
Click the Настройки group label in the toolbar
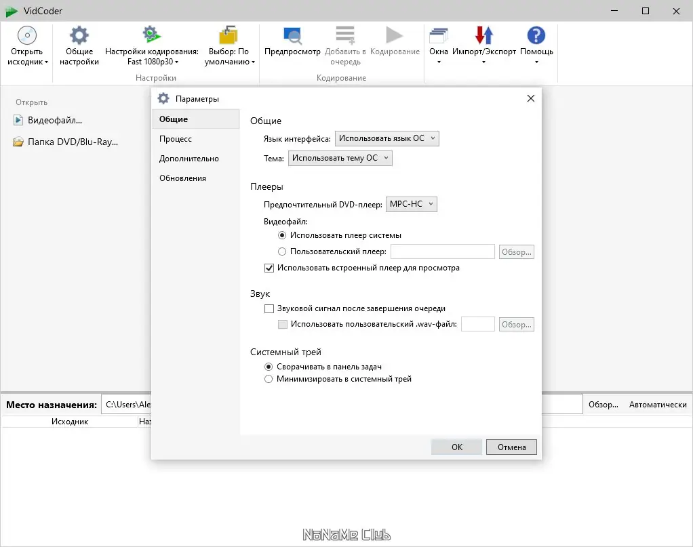[155, 78]
